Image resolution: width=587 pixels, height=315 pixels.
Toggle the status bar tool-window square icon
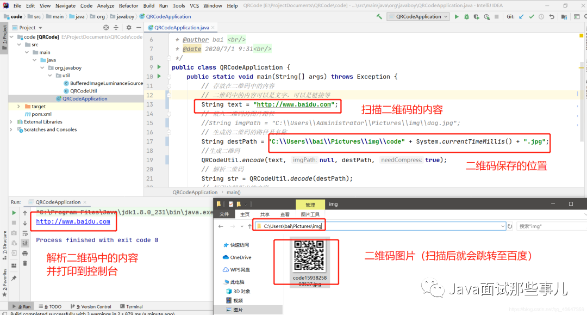(4, 313)
